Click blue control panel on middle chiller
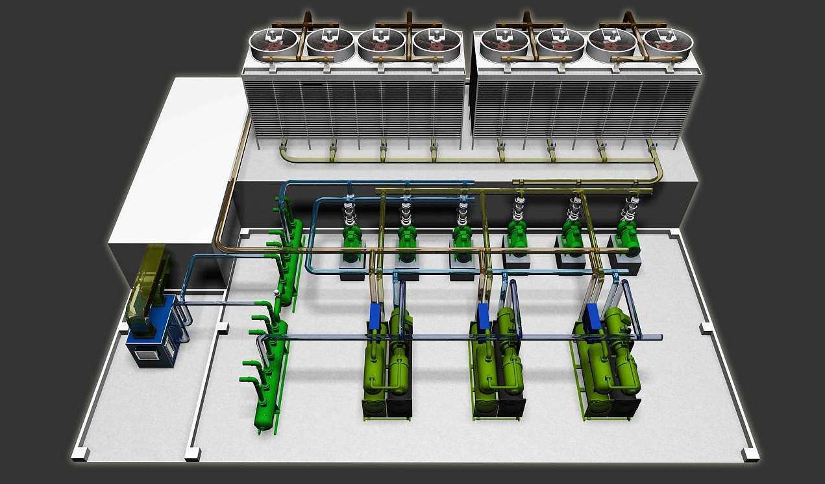The height and width of the screenshot is (484, 825). [x=483, y=315]
